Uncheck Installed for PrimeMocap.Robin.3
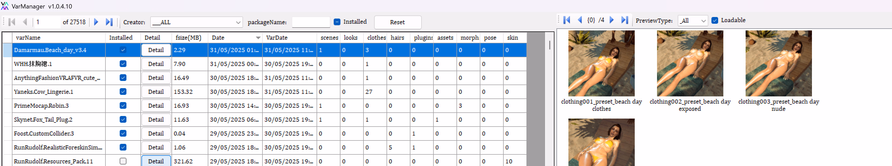 (123, 106)
